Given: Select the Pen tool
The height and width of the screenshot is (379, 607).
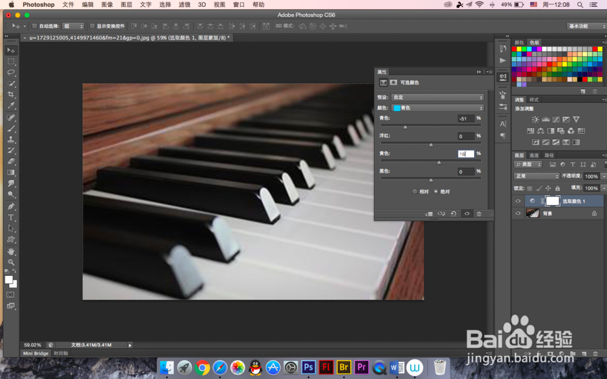Looking at the screenshot, I should [11, 206].
